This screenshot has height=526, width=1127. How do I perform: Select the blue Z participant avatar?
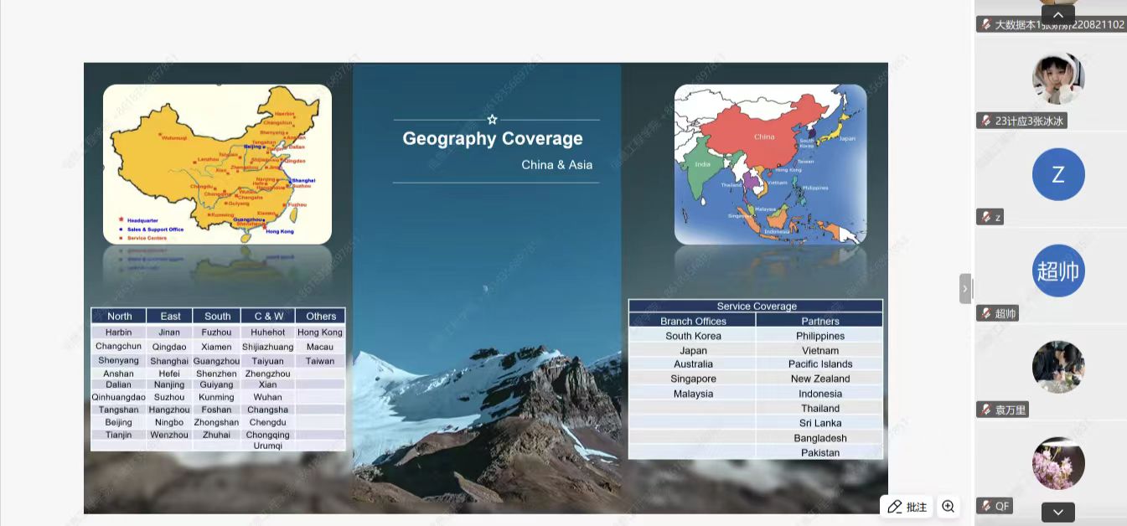coord(1057,174)
